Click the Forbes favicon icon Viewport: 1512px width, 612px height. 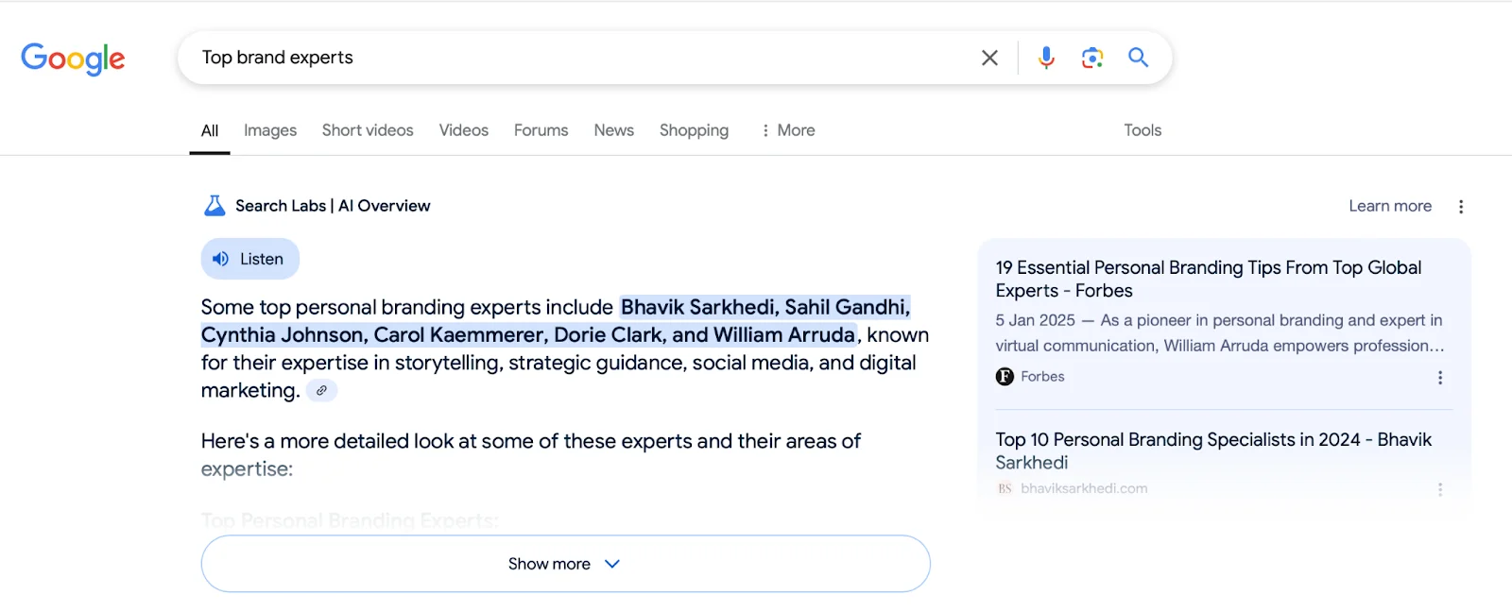(1005, 377)
